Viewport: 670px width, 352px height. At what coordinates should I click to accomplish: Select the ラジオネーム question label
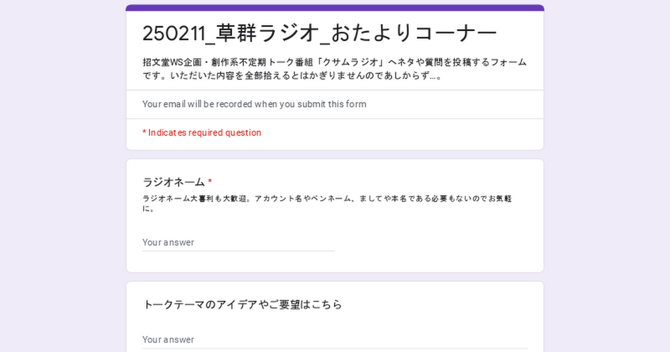point(174,182)
